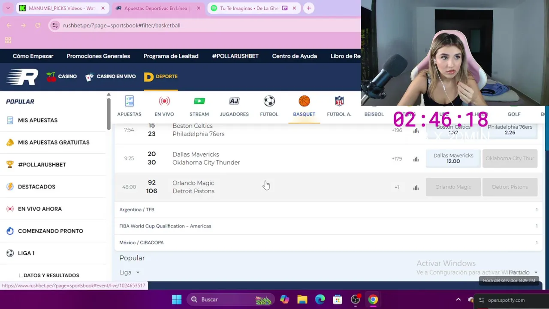Click the Chrome icon in taskbar
Screen dimensions: 549x309
pyautogui.click(x=373, y=300)
